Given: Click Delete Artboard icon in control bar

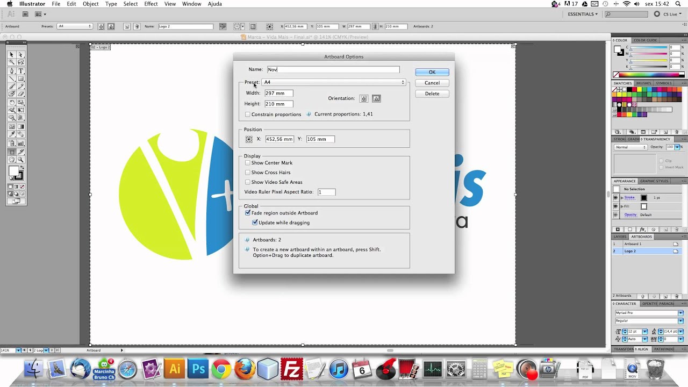Looking at the screenshot, I should click(x=137, y=26).
